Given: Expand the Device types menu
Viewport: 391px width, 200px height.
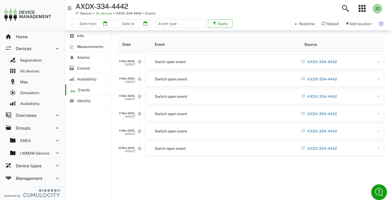Looking at the screenshot, I should click(57, 166).
